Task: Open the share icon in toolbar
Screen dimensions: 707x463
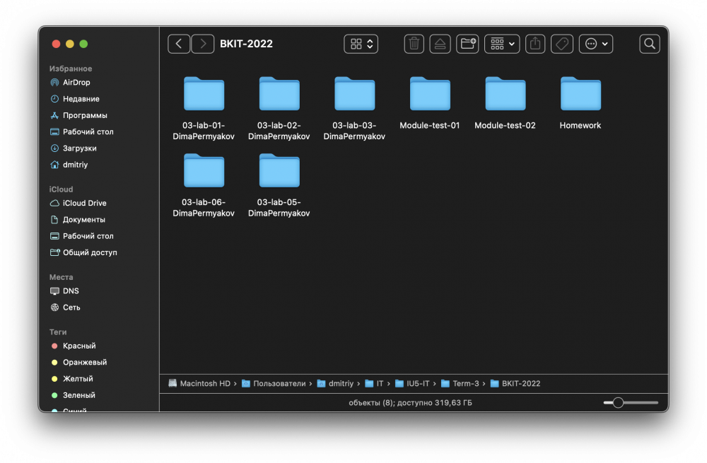Action: coord(534,44)
